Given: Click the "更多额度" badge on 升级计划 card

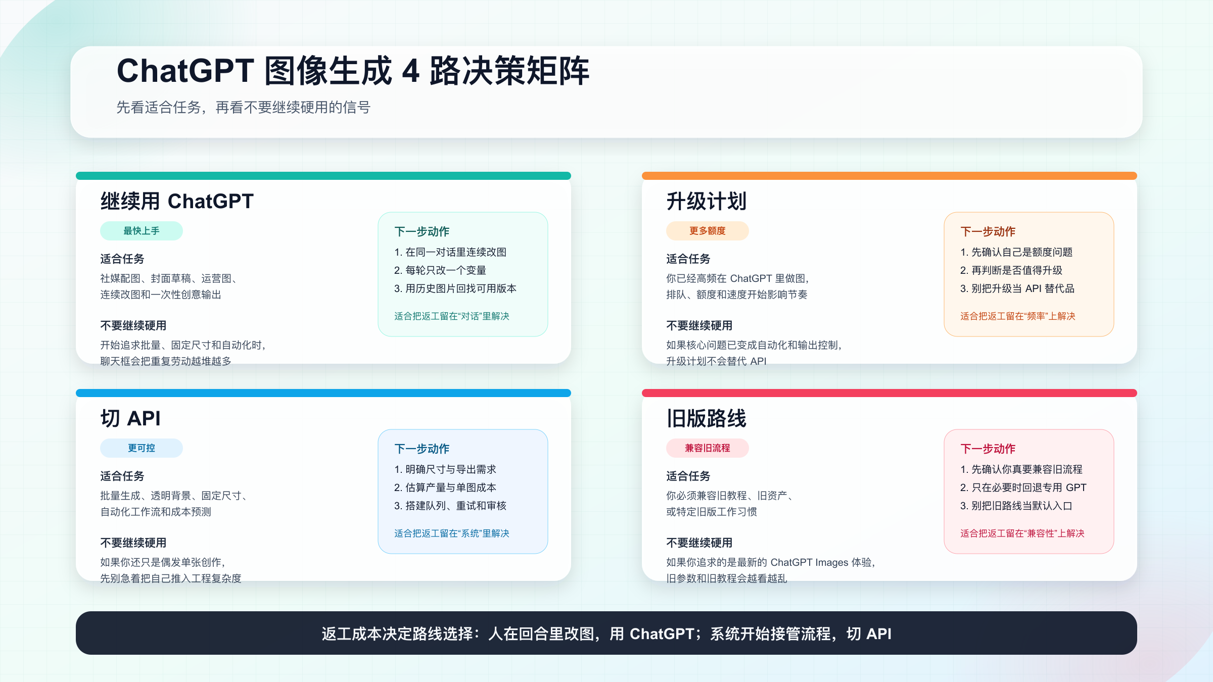Looking at the screenshot, I should tap(708, 230).
